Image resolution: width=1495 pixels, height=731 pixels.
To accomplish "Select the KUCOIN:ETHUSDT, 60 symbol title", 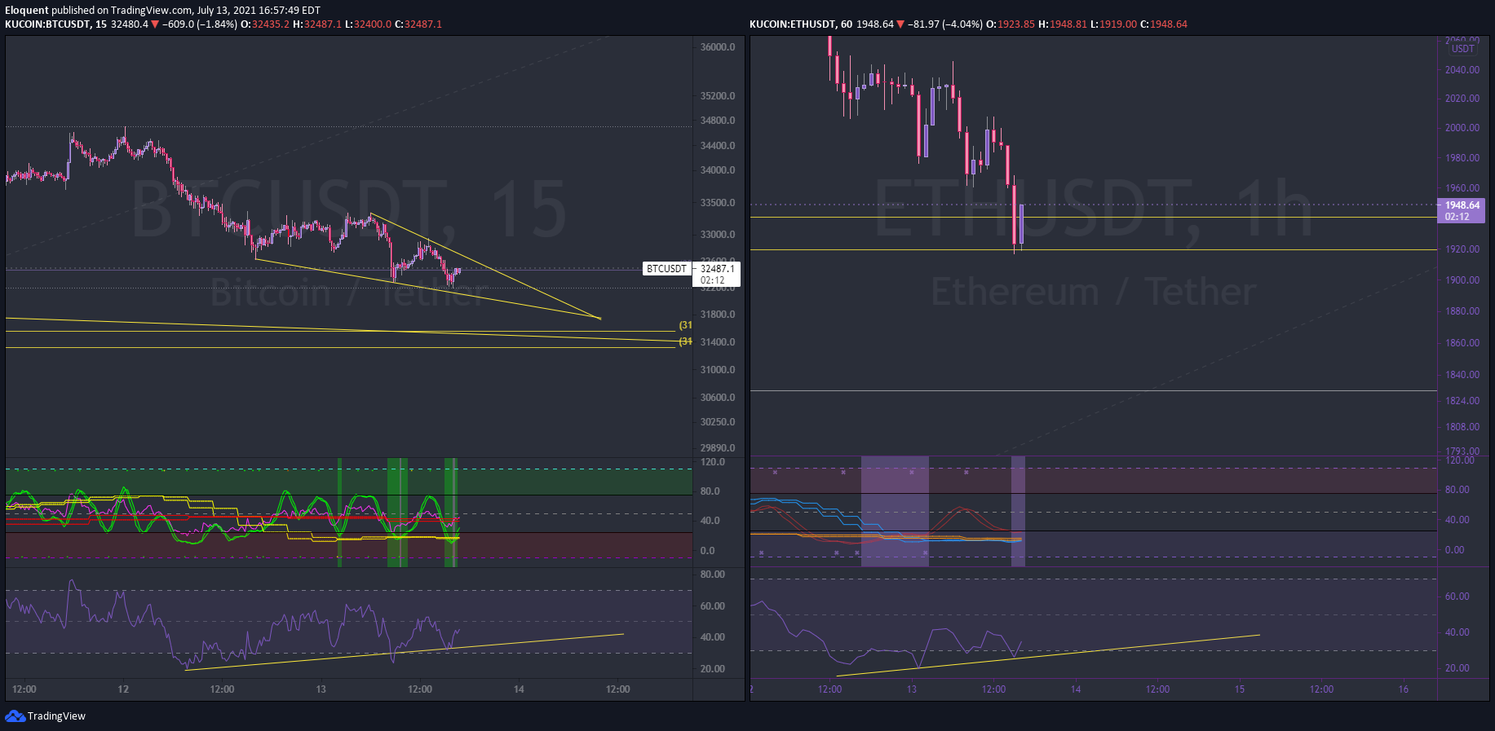I will 801,24.
